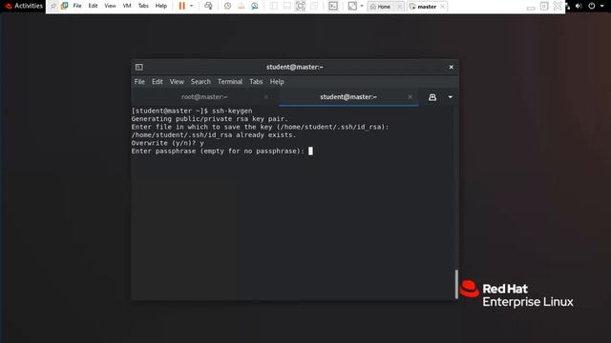Image resolution: width=611 pixels, height=343 pixels.
Task: Click the power icon in the GNOME top bar
Action: tap(592, 6)
